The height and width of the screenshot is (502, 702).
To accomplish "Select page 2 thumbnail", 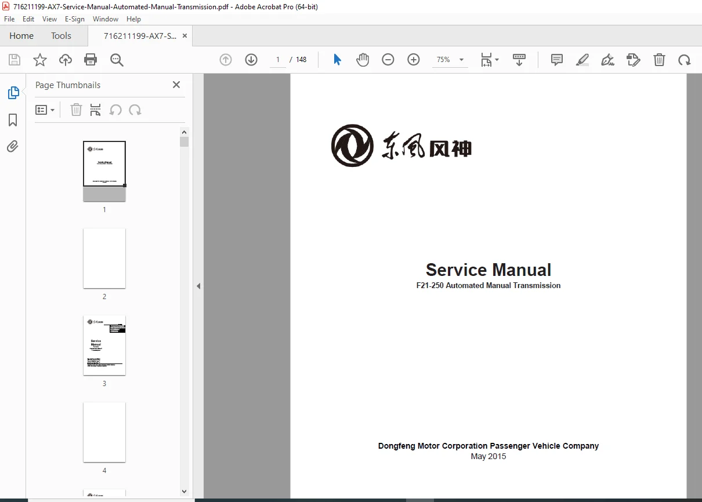I will pos(104,258).
